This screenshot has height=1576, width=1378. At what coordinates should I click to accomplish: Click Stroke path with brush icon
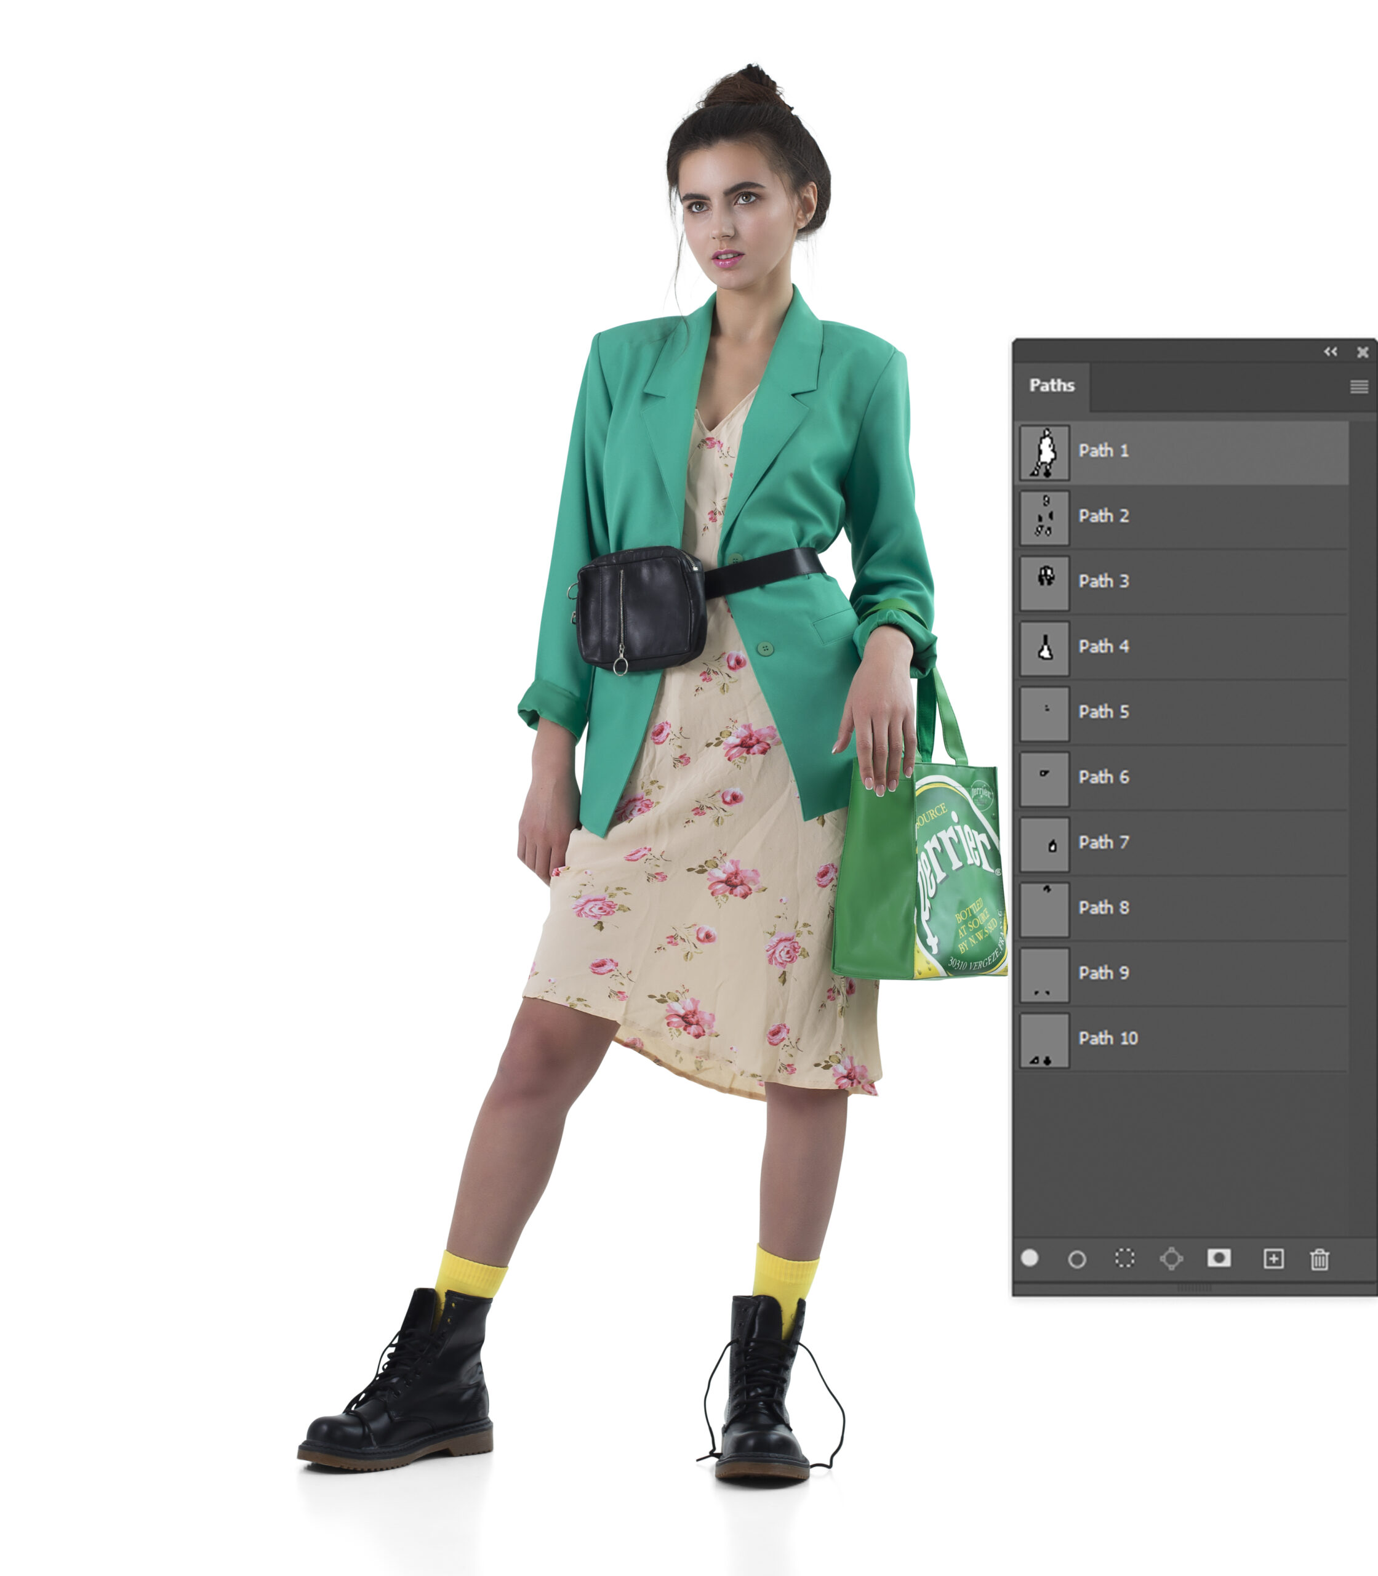tap(1076, 1259)
